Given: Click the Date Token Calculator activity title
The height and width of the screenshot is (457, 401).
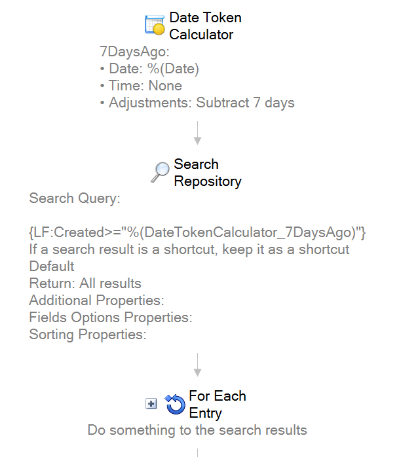Looking at the screenshot, I should click(205, 26).
